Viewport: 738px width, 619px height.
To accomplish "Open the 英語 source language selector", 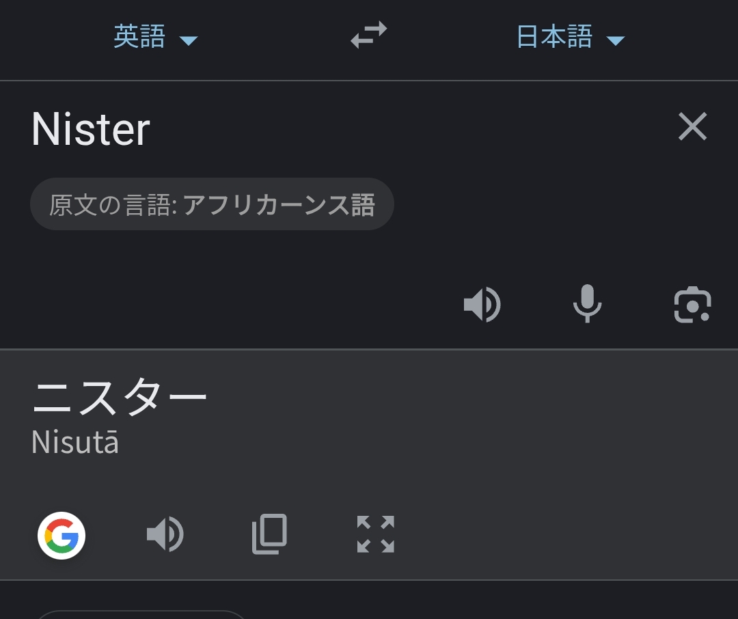I will tap(139, 37).
